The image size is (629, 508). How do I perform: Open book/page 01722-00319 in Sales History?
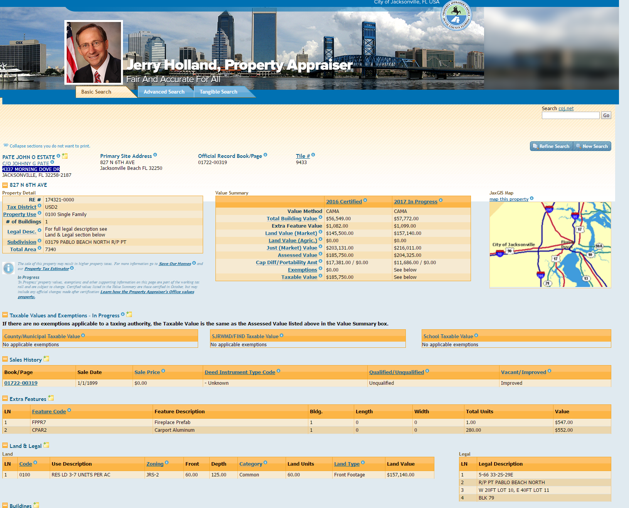tap(21, 383)
